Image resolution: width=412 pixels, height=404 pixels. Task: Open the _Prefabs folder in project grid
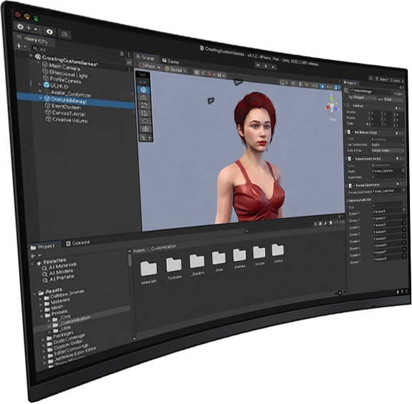pos(240,255)
